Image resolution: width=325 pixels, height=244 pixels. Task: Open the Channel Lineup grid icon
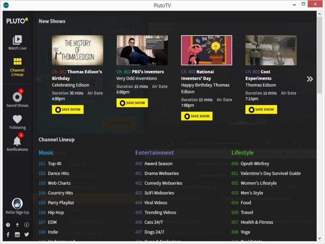click(x=17, y=62)
